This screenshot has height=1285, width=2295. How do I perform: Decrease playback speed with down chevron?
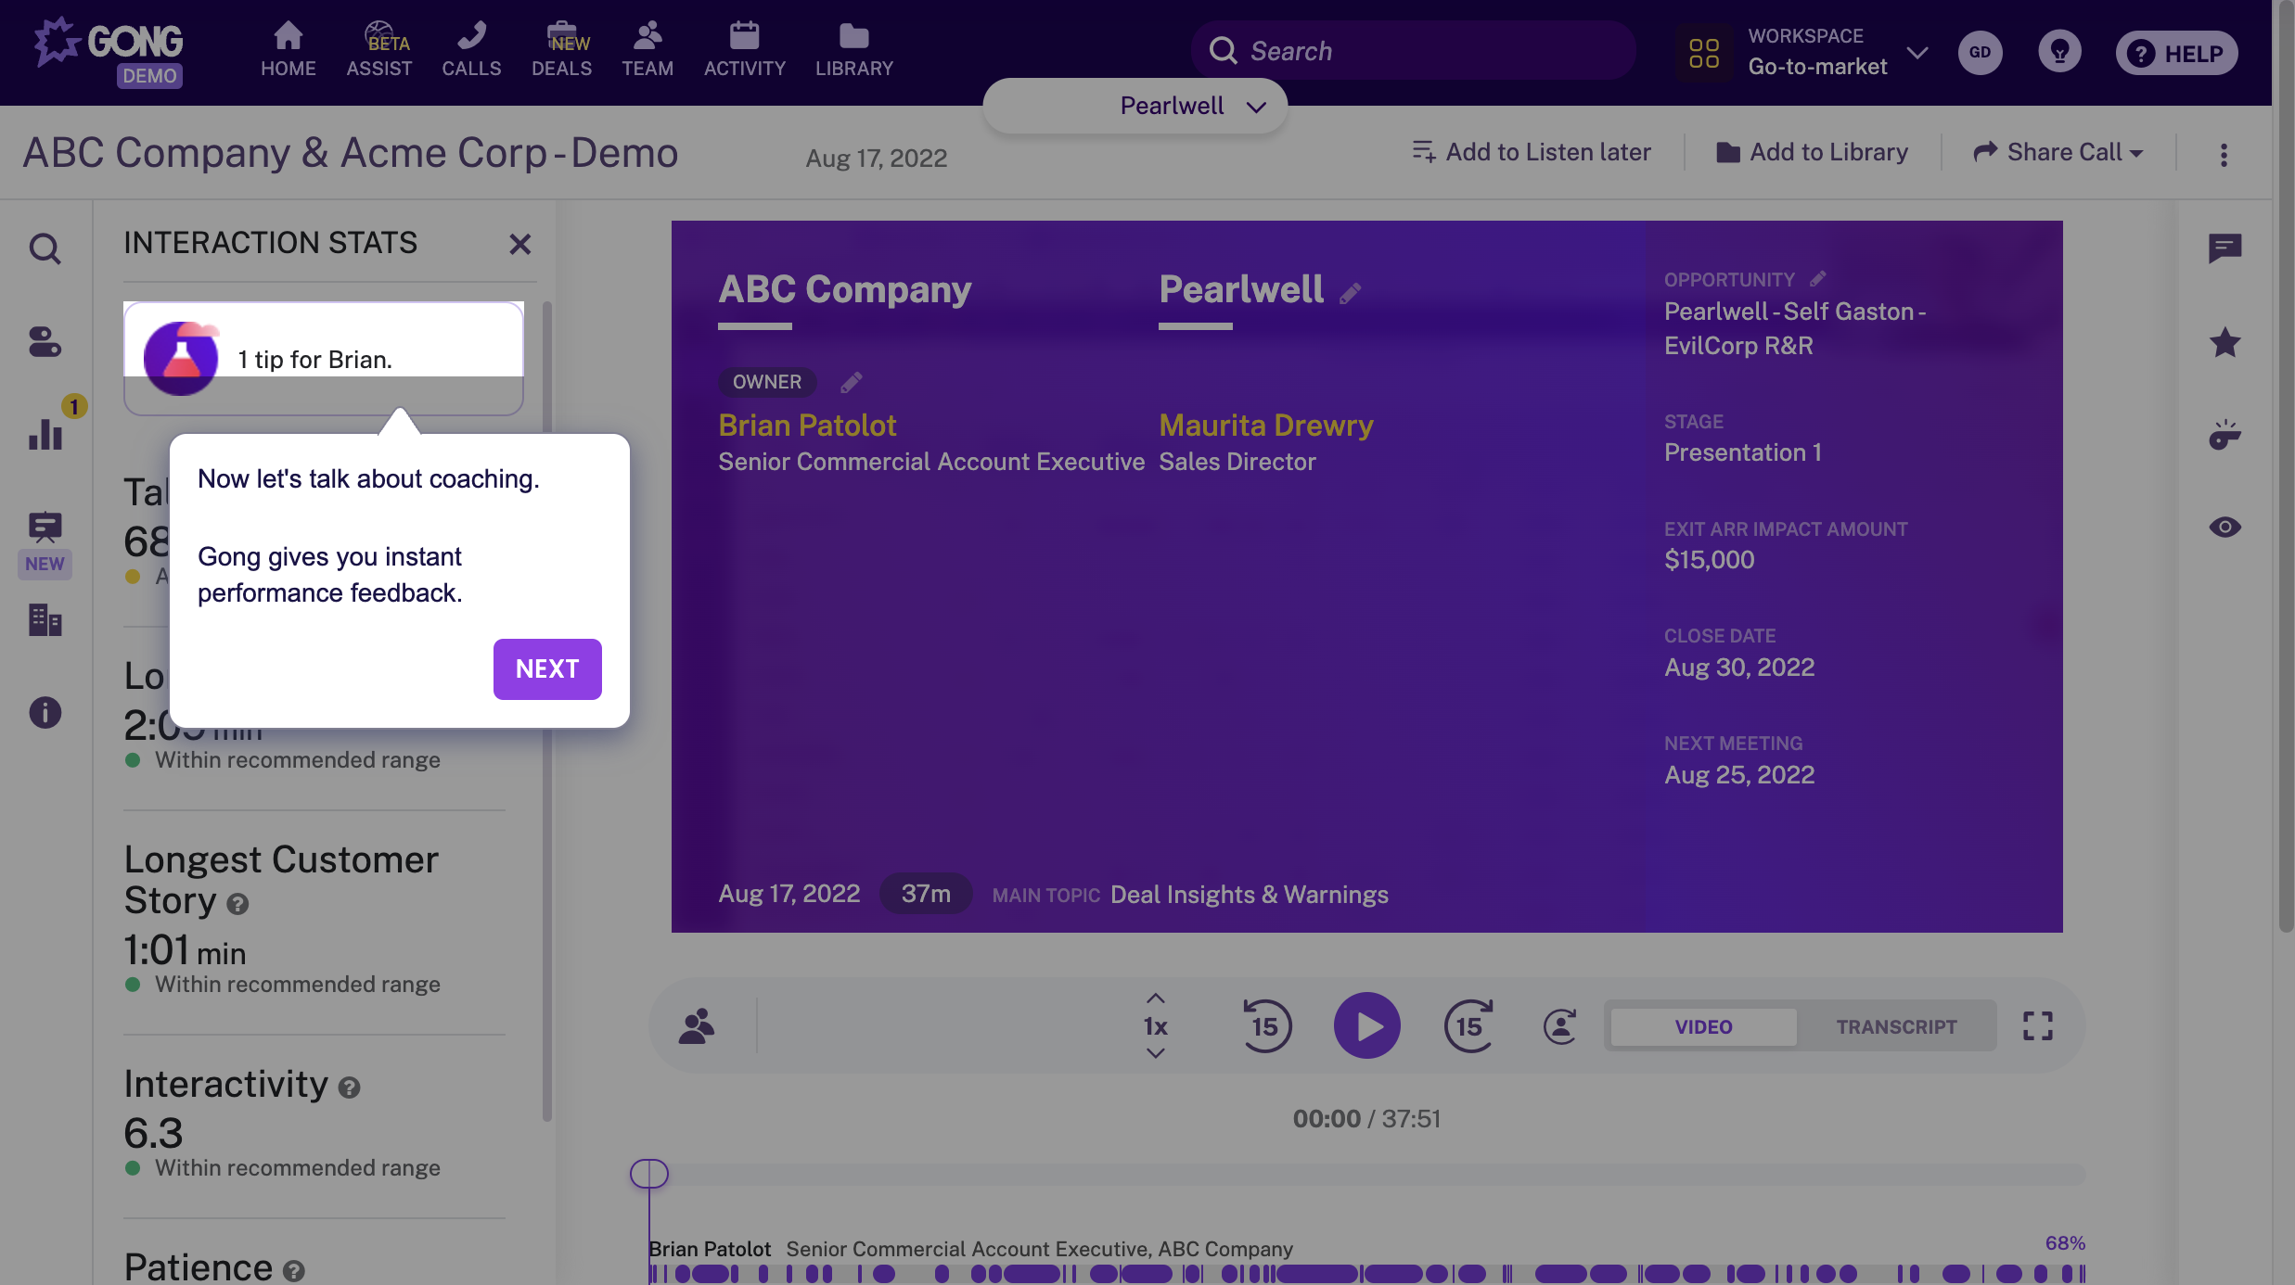[x=1155, y=1053]
